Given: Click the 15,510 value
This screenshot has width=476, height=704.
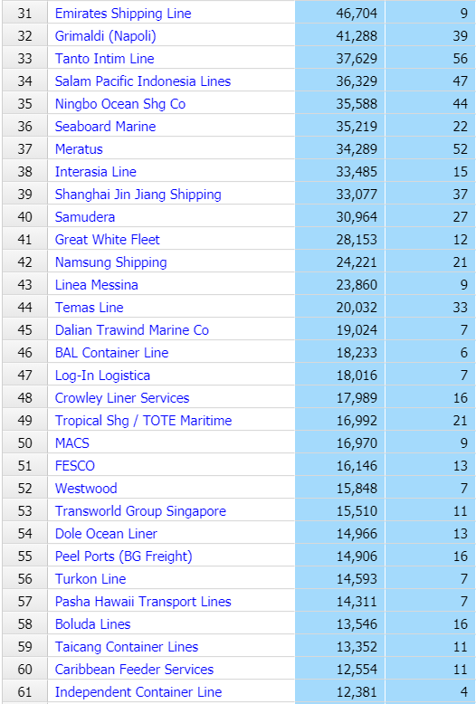Looking at the screenshot, I should tap(340, 511).
